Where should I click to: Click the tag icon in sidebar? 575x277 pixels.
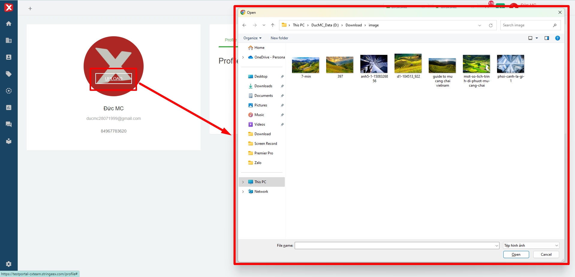click(9, 74)
